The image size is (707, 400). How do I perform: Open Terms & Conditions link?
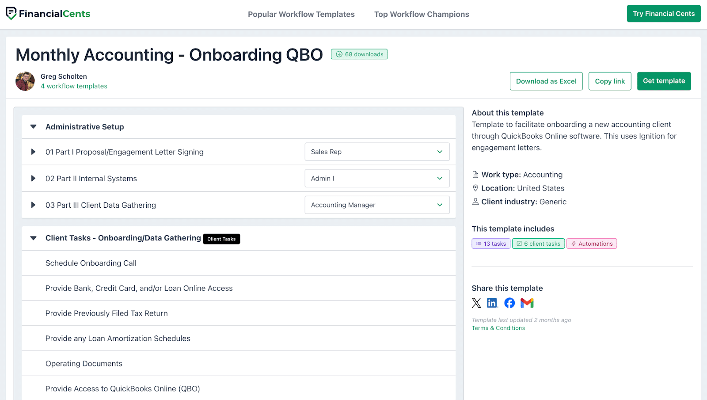(x=498, y=328)
